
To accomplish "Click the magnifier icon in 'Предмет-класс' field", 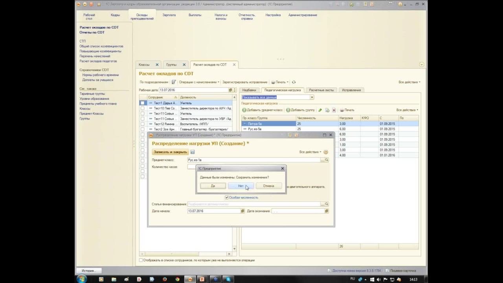I will pos(327,160).
